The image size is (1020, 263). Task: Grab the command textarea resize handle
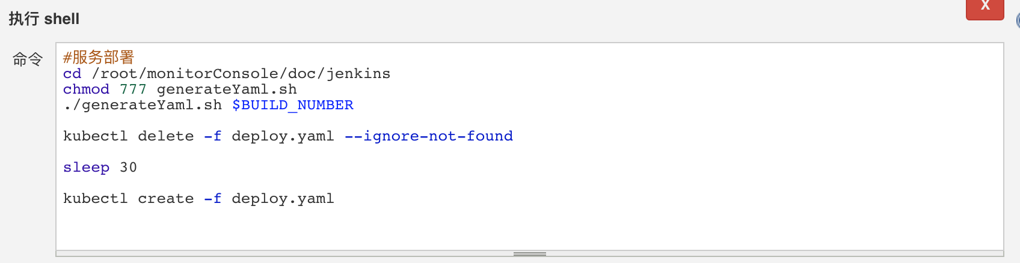[529, 254]
